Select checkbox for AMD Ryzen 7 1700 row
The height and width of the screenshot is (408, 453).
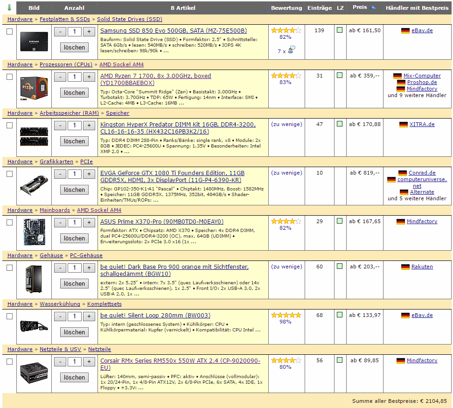pyautogui.click(x=9, y=77)
